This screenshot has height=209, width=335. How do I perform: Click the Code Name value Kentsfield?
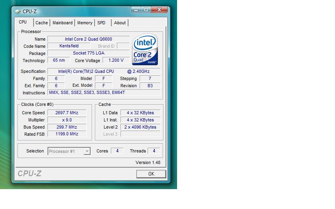[x=69, y=46]
